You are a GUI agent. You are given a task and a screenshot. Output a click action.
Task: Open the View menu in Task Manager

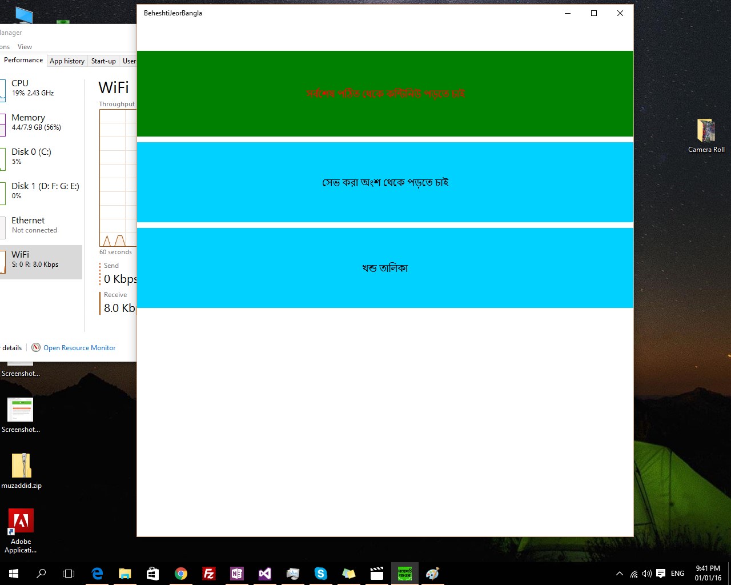(x=25, y=47)
